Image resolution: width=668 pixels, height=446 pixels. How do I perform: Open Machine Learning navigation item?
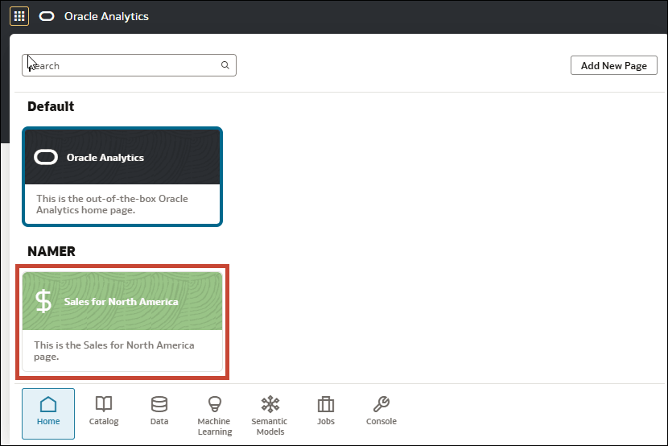point(214,415)
